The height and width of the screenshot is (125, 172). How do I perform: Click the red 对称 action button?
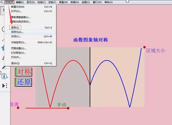coord(23,72)
